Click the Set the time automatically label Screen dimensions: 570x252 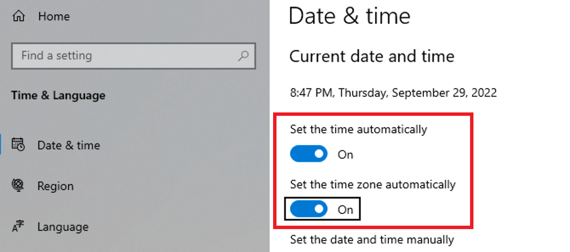358,129
